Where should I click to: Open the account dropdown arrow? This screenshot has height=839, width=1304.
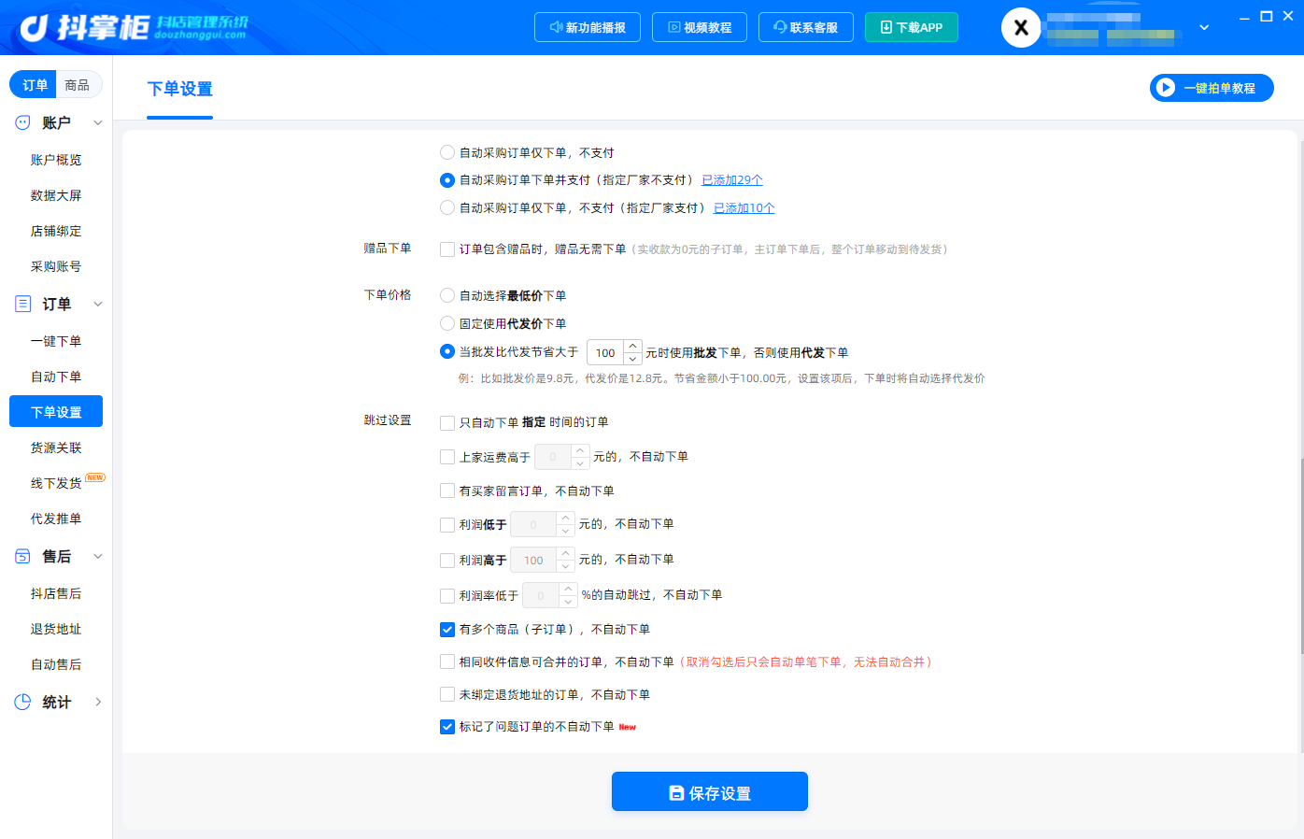click(1204, 28)
